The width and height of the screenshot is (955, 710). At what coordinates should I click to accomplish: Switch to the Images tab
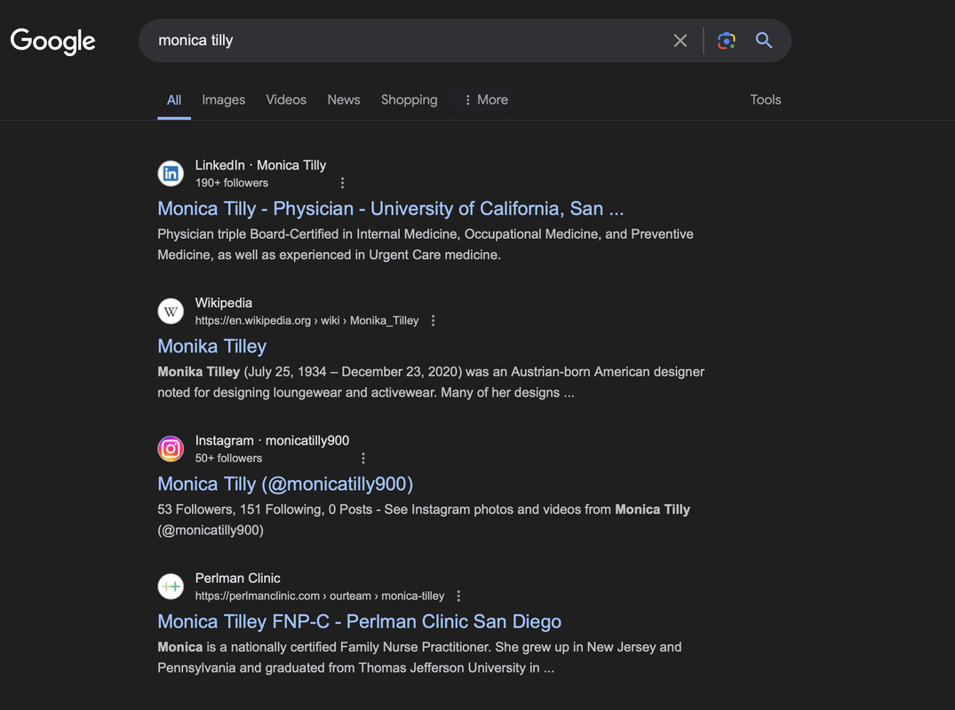[x=224, y=99]
